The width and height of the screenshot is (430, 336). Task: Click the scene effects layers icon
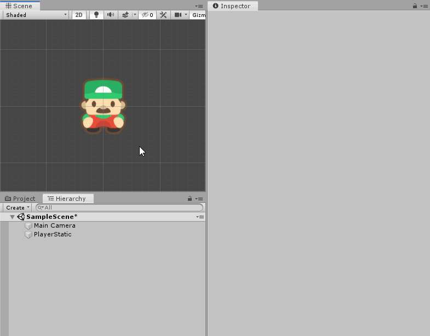(125, 15)
